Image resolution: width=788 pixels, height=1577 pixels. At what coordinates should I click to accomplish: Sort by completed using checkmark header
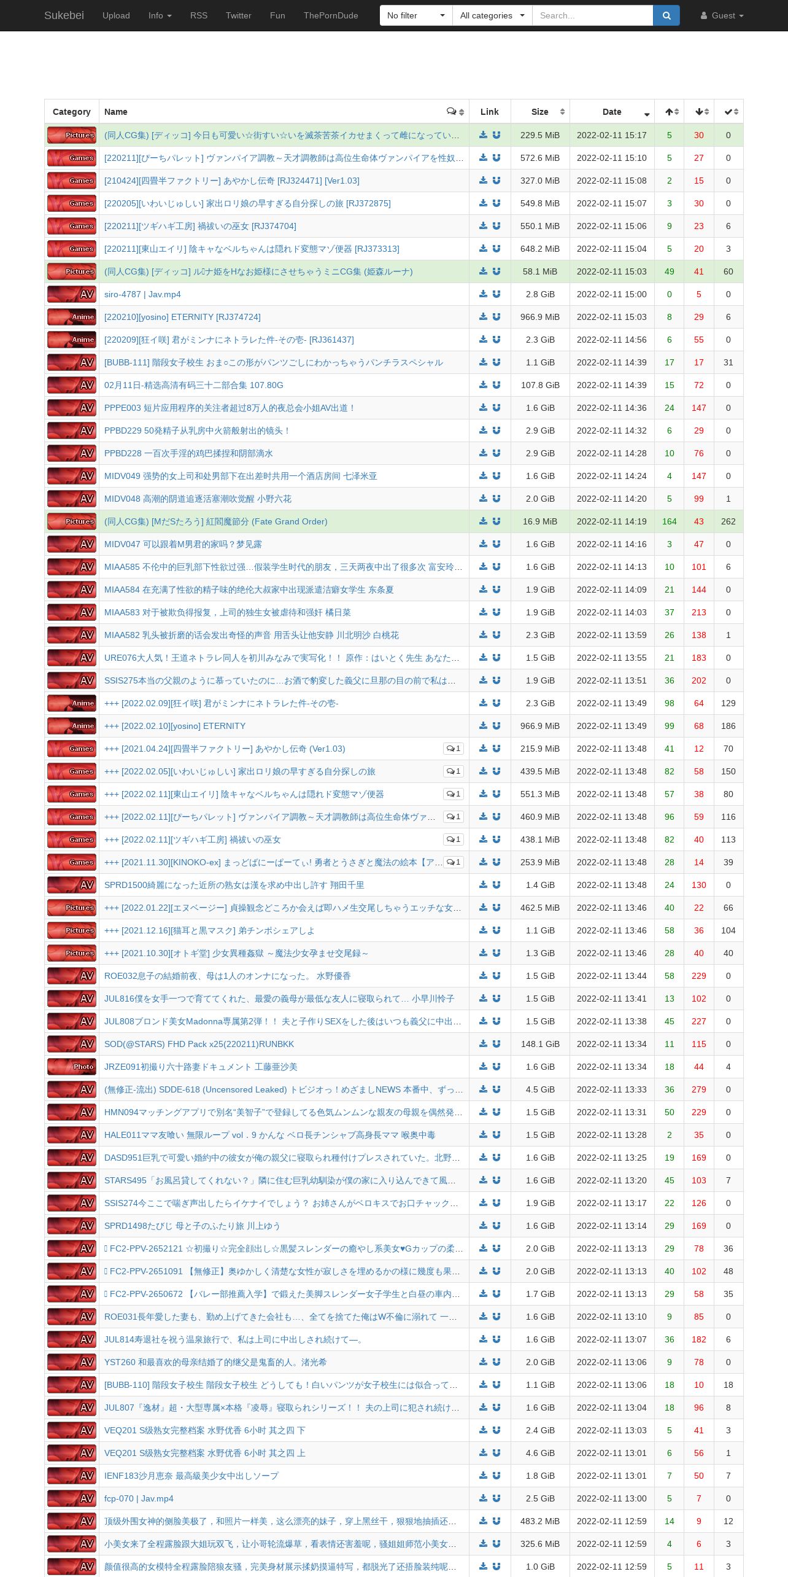[728, 112]
